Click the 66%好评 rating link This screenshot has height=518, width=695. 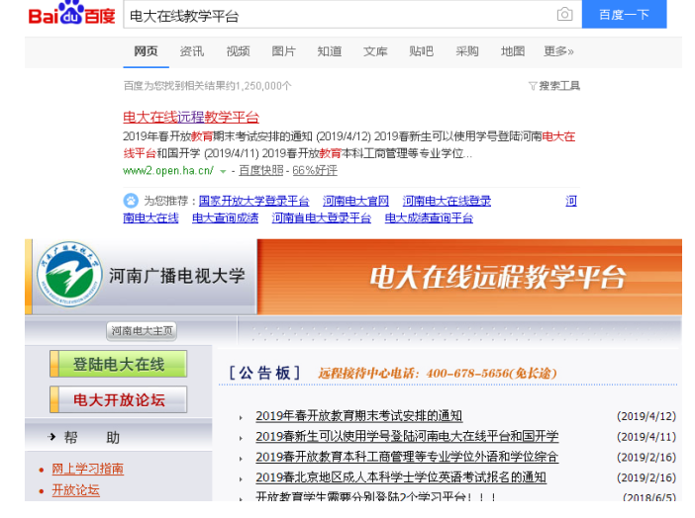315,170
